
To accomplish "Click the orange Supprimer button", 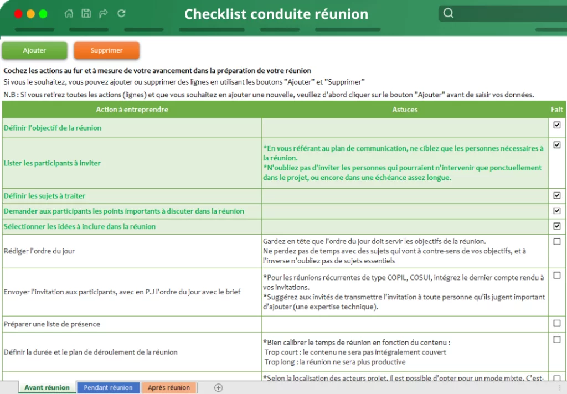I will click(x=107, y=50).
